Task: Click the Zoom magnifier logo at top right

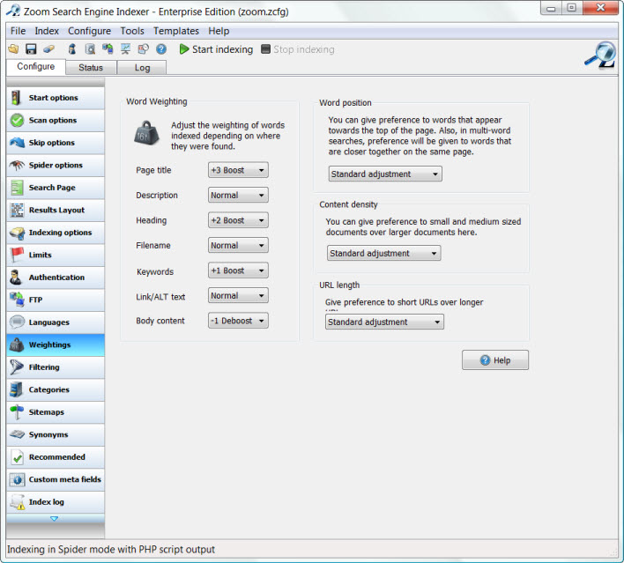Action: coord(600,55)
